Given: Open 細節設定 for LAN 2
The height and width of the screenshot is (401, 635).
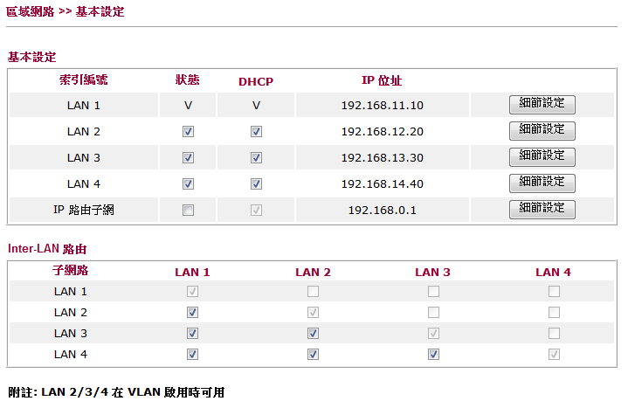Looking at the screenshot, I should click(x=542, y=130).
